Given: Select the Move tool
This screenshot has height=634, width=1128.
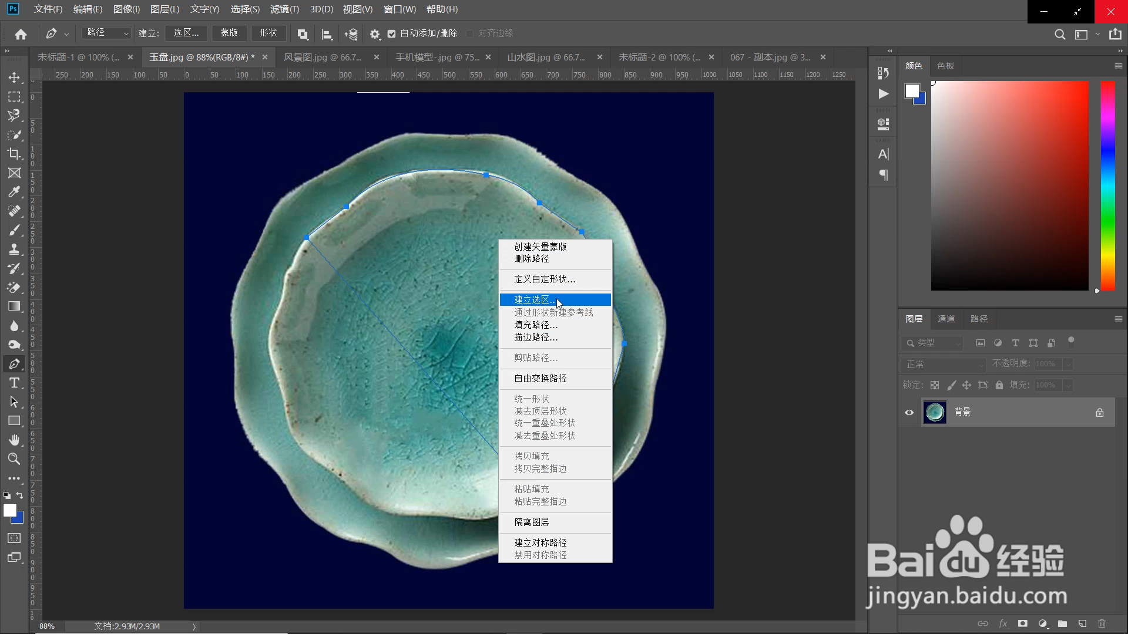Looking at the screenshot, I should pos(14,77).
